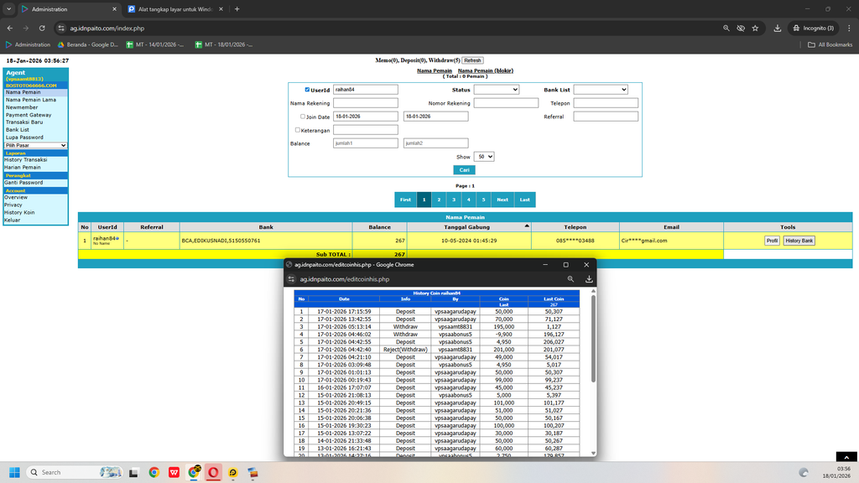The image size is (859, 483).
Task: Click the Incognito (3) indicator
Action: 814,28
